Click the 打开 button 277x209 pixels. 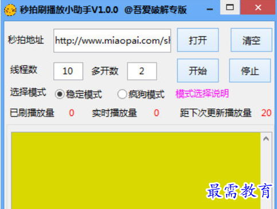click(198, 40)
